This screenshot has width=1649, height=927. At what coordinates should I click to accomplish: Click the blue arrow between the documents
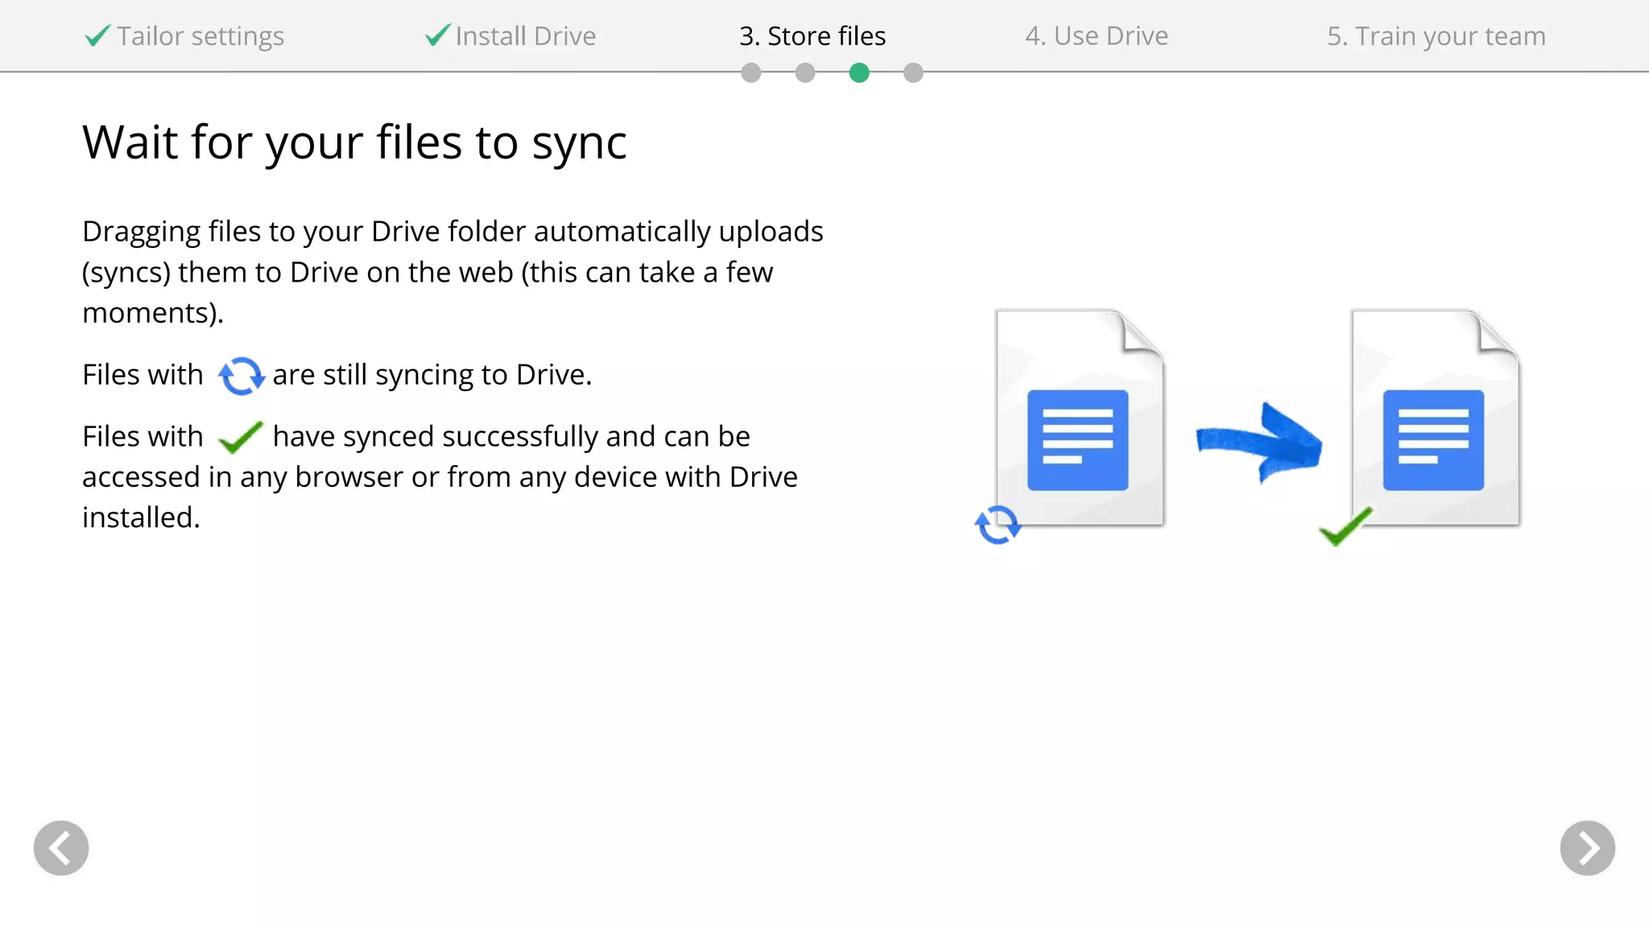(1258, 443)
